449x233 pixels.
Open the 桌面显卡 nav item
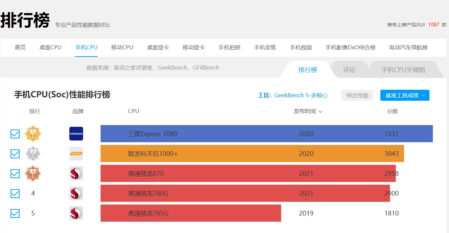click(158, 48)
